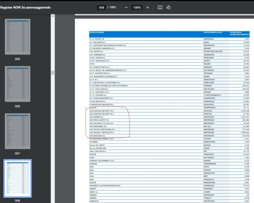Click the row G.VERHOEVEN BAKKERIJ B.V.

tap(169, 105)
